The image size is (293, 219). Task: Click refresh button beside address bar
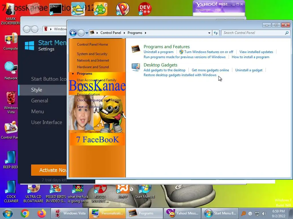(x=216, y=33)
